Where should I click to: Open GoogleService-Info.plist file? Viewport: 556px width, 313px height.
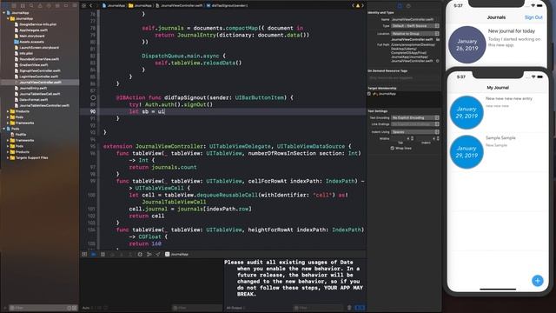(37, 24)
